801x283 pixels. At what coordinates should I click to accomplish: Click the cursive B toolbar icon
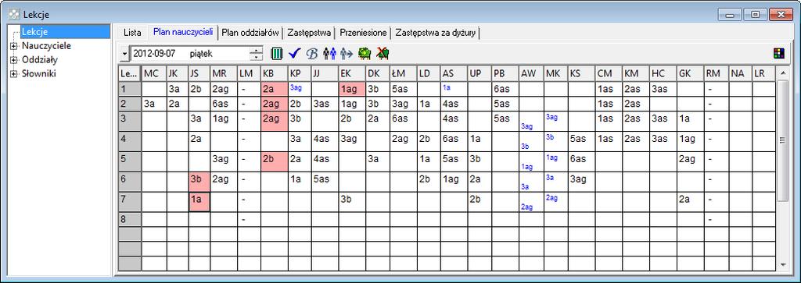click(x=311, y=53)
